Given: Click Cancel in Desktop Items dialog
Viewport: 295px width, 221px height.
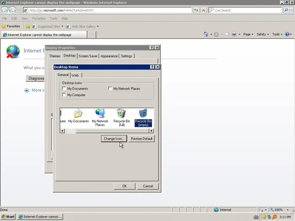Looking at the screenshot, I should point(148,186).
